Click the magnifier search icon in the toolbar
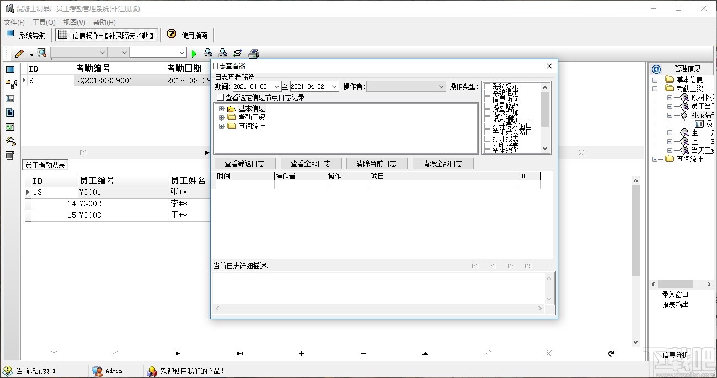 pyautogui.click(x=41, y=53)
